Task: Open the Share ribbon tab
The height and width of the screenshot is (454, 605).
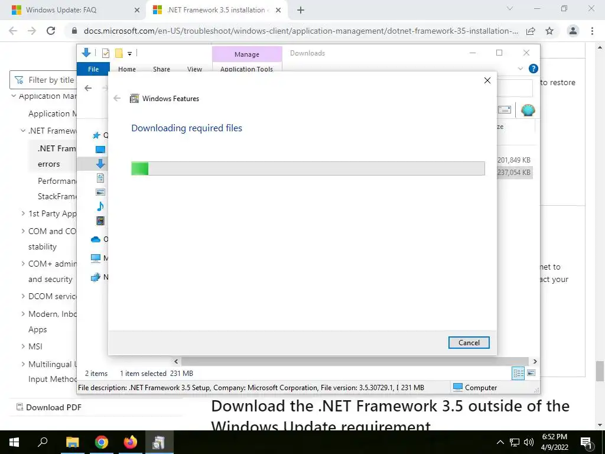Action: click(x=161, y=69)
